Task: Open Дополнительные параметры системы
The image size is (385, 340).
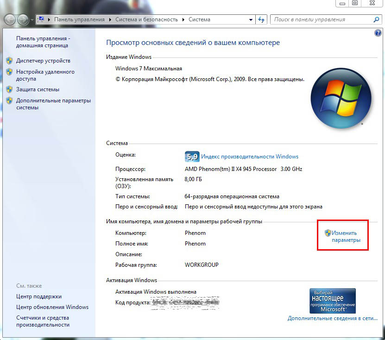Action: 53,104
